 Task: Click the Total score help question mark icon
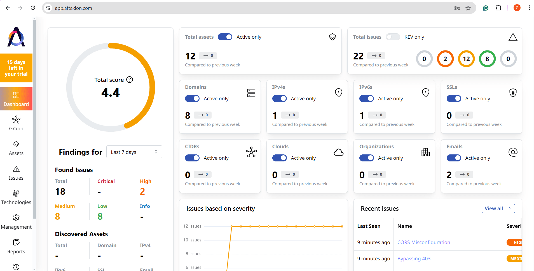(130, 80)
